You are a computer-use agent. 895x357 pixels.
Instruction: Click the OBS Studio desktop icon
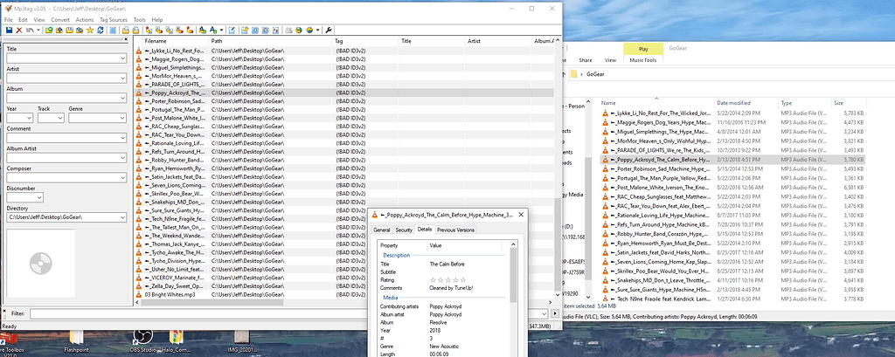click(142, 341)
